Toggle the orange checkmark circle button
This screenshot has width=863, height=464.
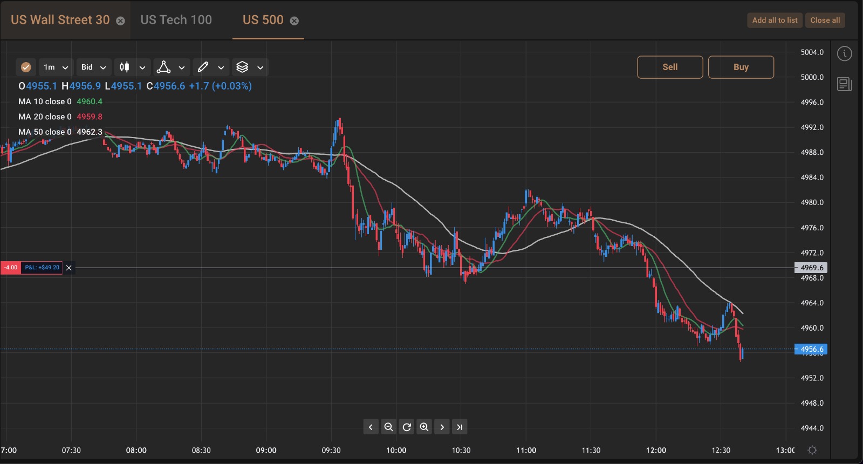tap(26, 67)
